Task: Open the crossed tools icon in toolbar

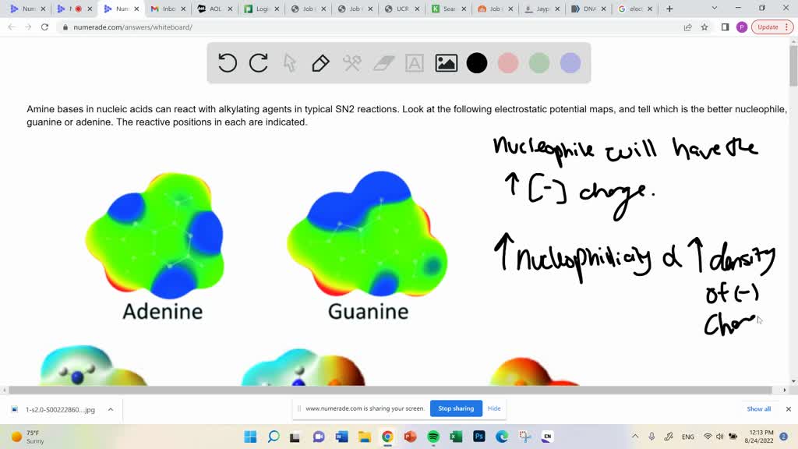Action: pos(352,63)
